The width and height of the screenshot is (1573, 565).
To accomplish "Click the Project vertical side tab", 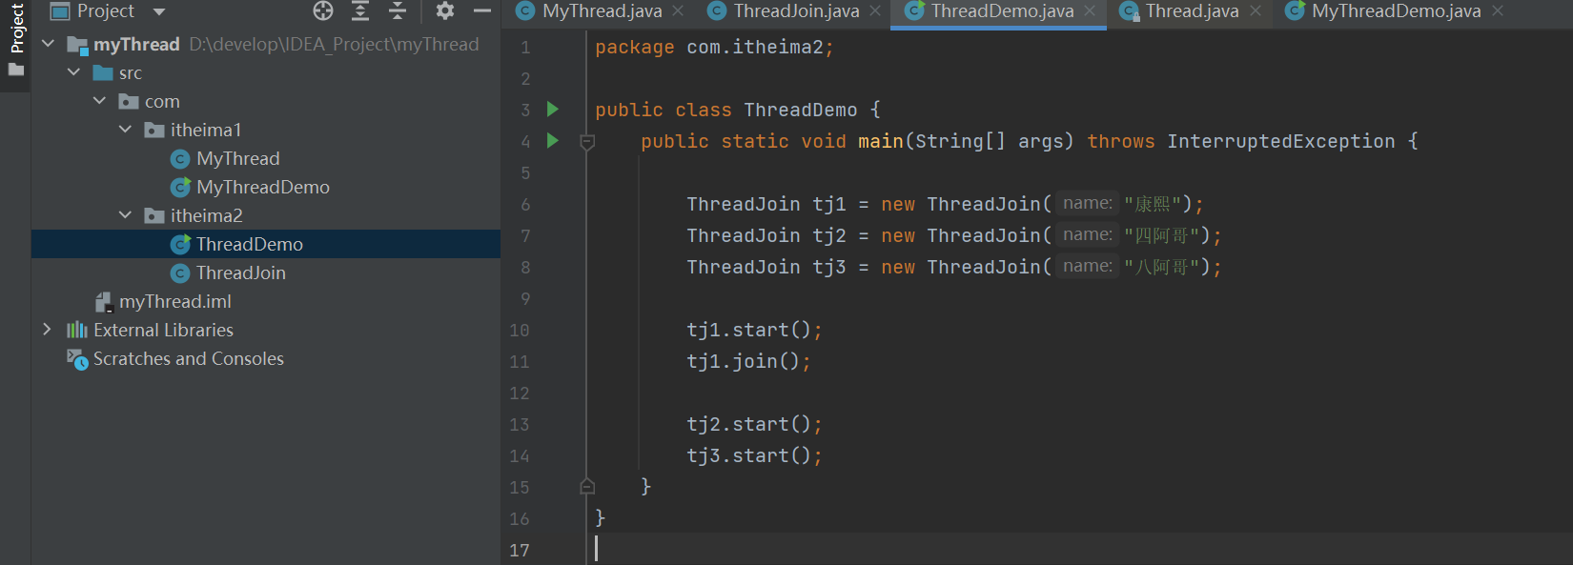I will pyautogui.click(x=16, y=28).
